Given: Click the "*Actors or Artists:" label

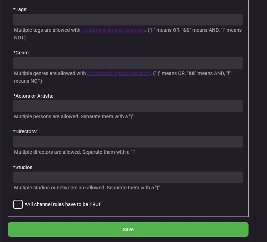Looking at the screenshot, I should click(x=33, y=96).
